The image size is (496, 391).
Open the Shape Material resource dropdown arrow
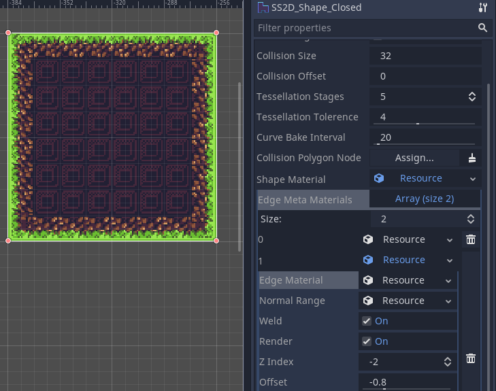coord(473,178)
